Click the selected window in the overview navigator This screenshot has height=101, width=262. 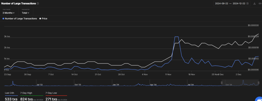click(240, 83)
